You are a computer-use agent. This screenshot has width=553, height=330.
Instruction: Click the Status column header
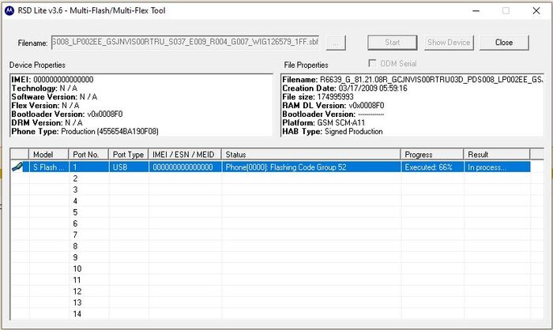[x=311, y=155]
